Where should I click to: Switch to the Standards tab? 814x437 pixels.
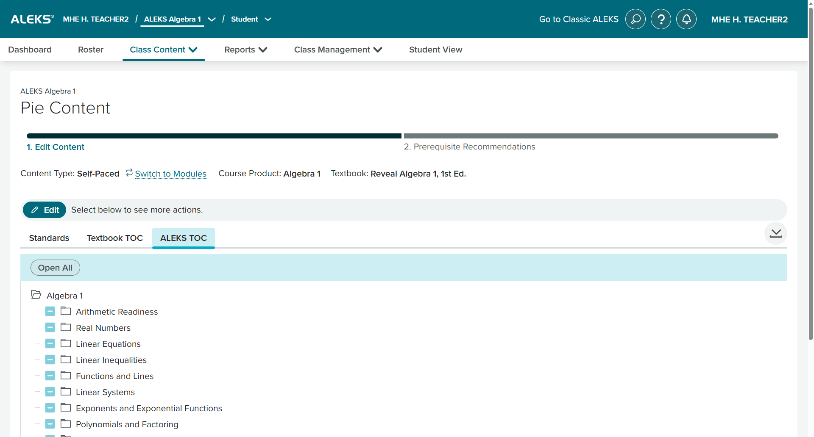point(49,238)
